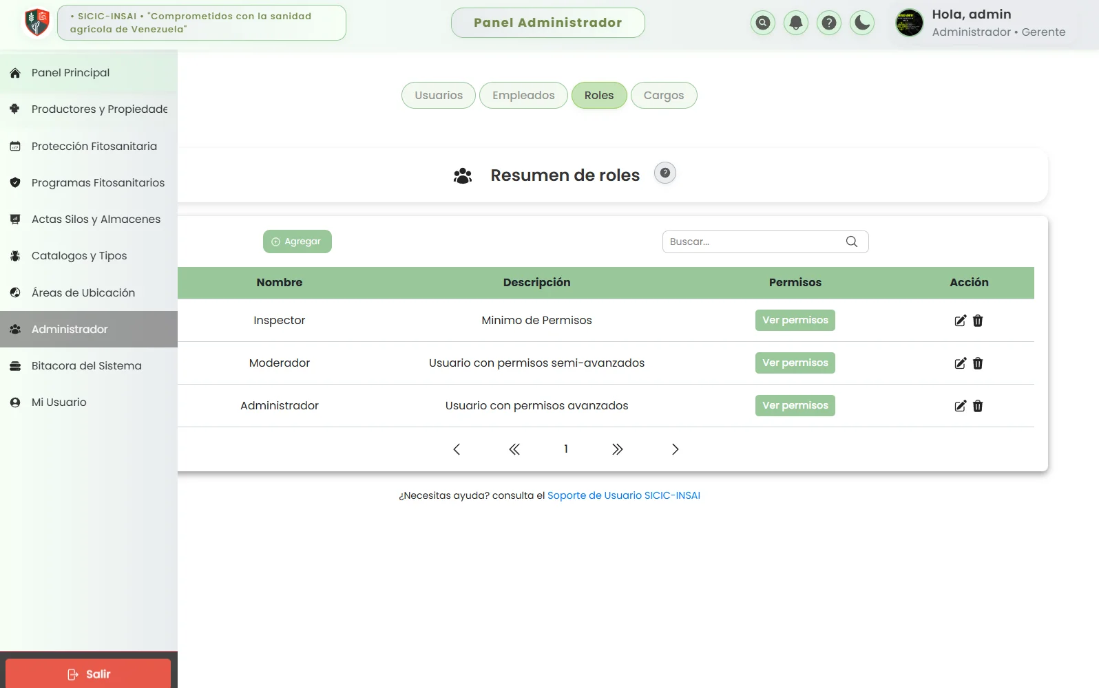Click 'Usuario con permisos avanzados' text
Viewport: 1099px width, 688px height.
(537, 405)
